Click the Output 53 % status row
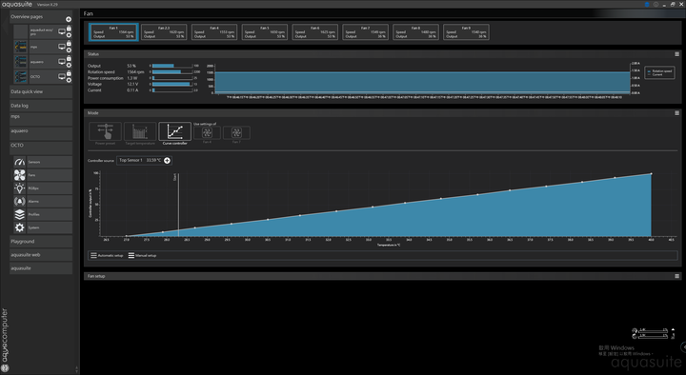686x375 pixels. (143, 66)
